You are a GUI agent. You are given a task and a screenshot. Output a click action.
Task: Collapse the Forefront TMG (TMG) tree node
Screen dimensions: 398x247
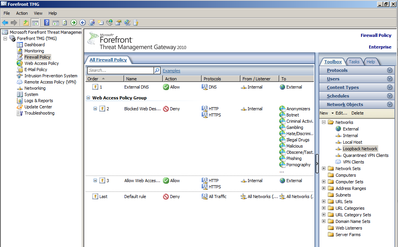click(5, 38)
